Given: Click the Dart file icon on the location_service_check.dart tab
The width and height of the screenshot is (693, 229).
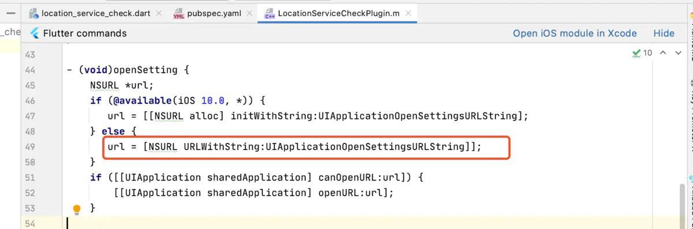Looking at the screenshot, I should 33,13.
